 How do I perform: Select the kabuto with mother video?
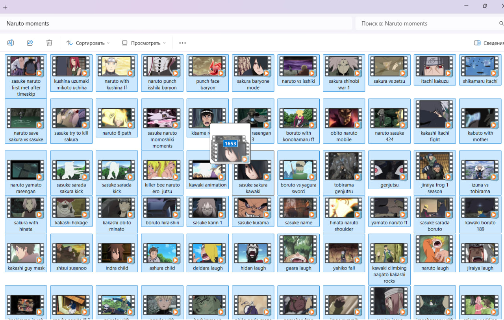(x=480, y=121)
